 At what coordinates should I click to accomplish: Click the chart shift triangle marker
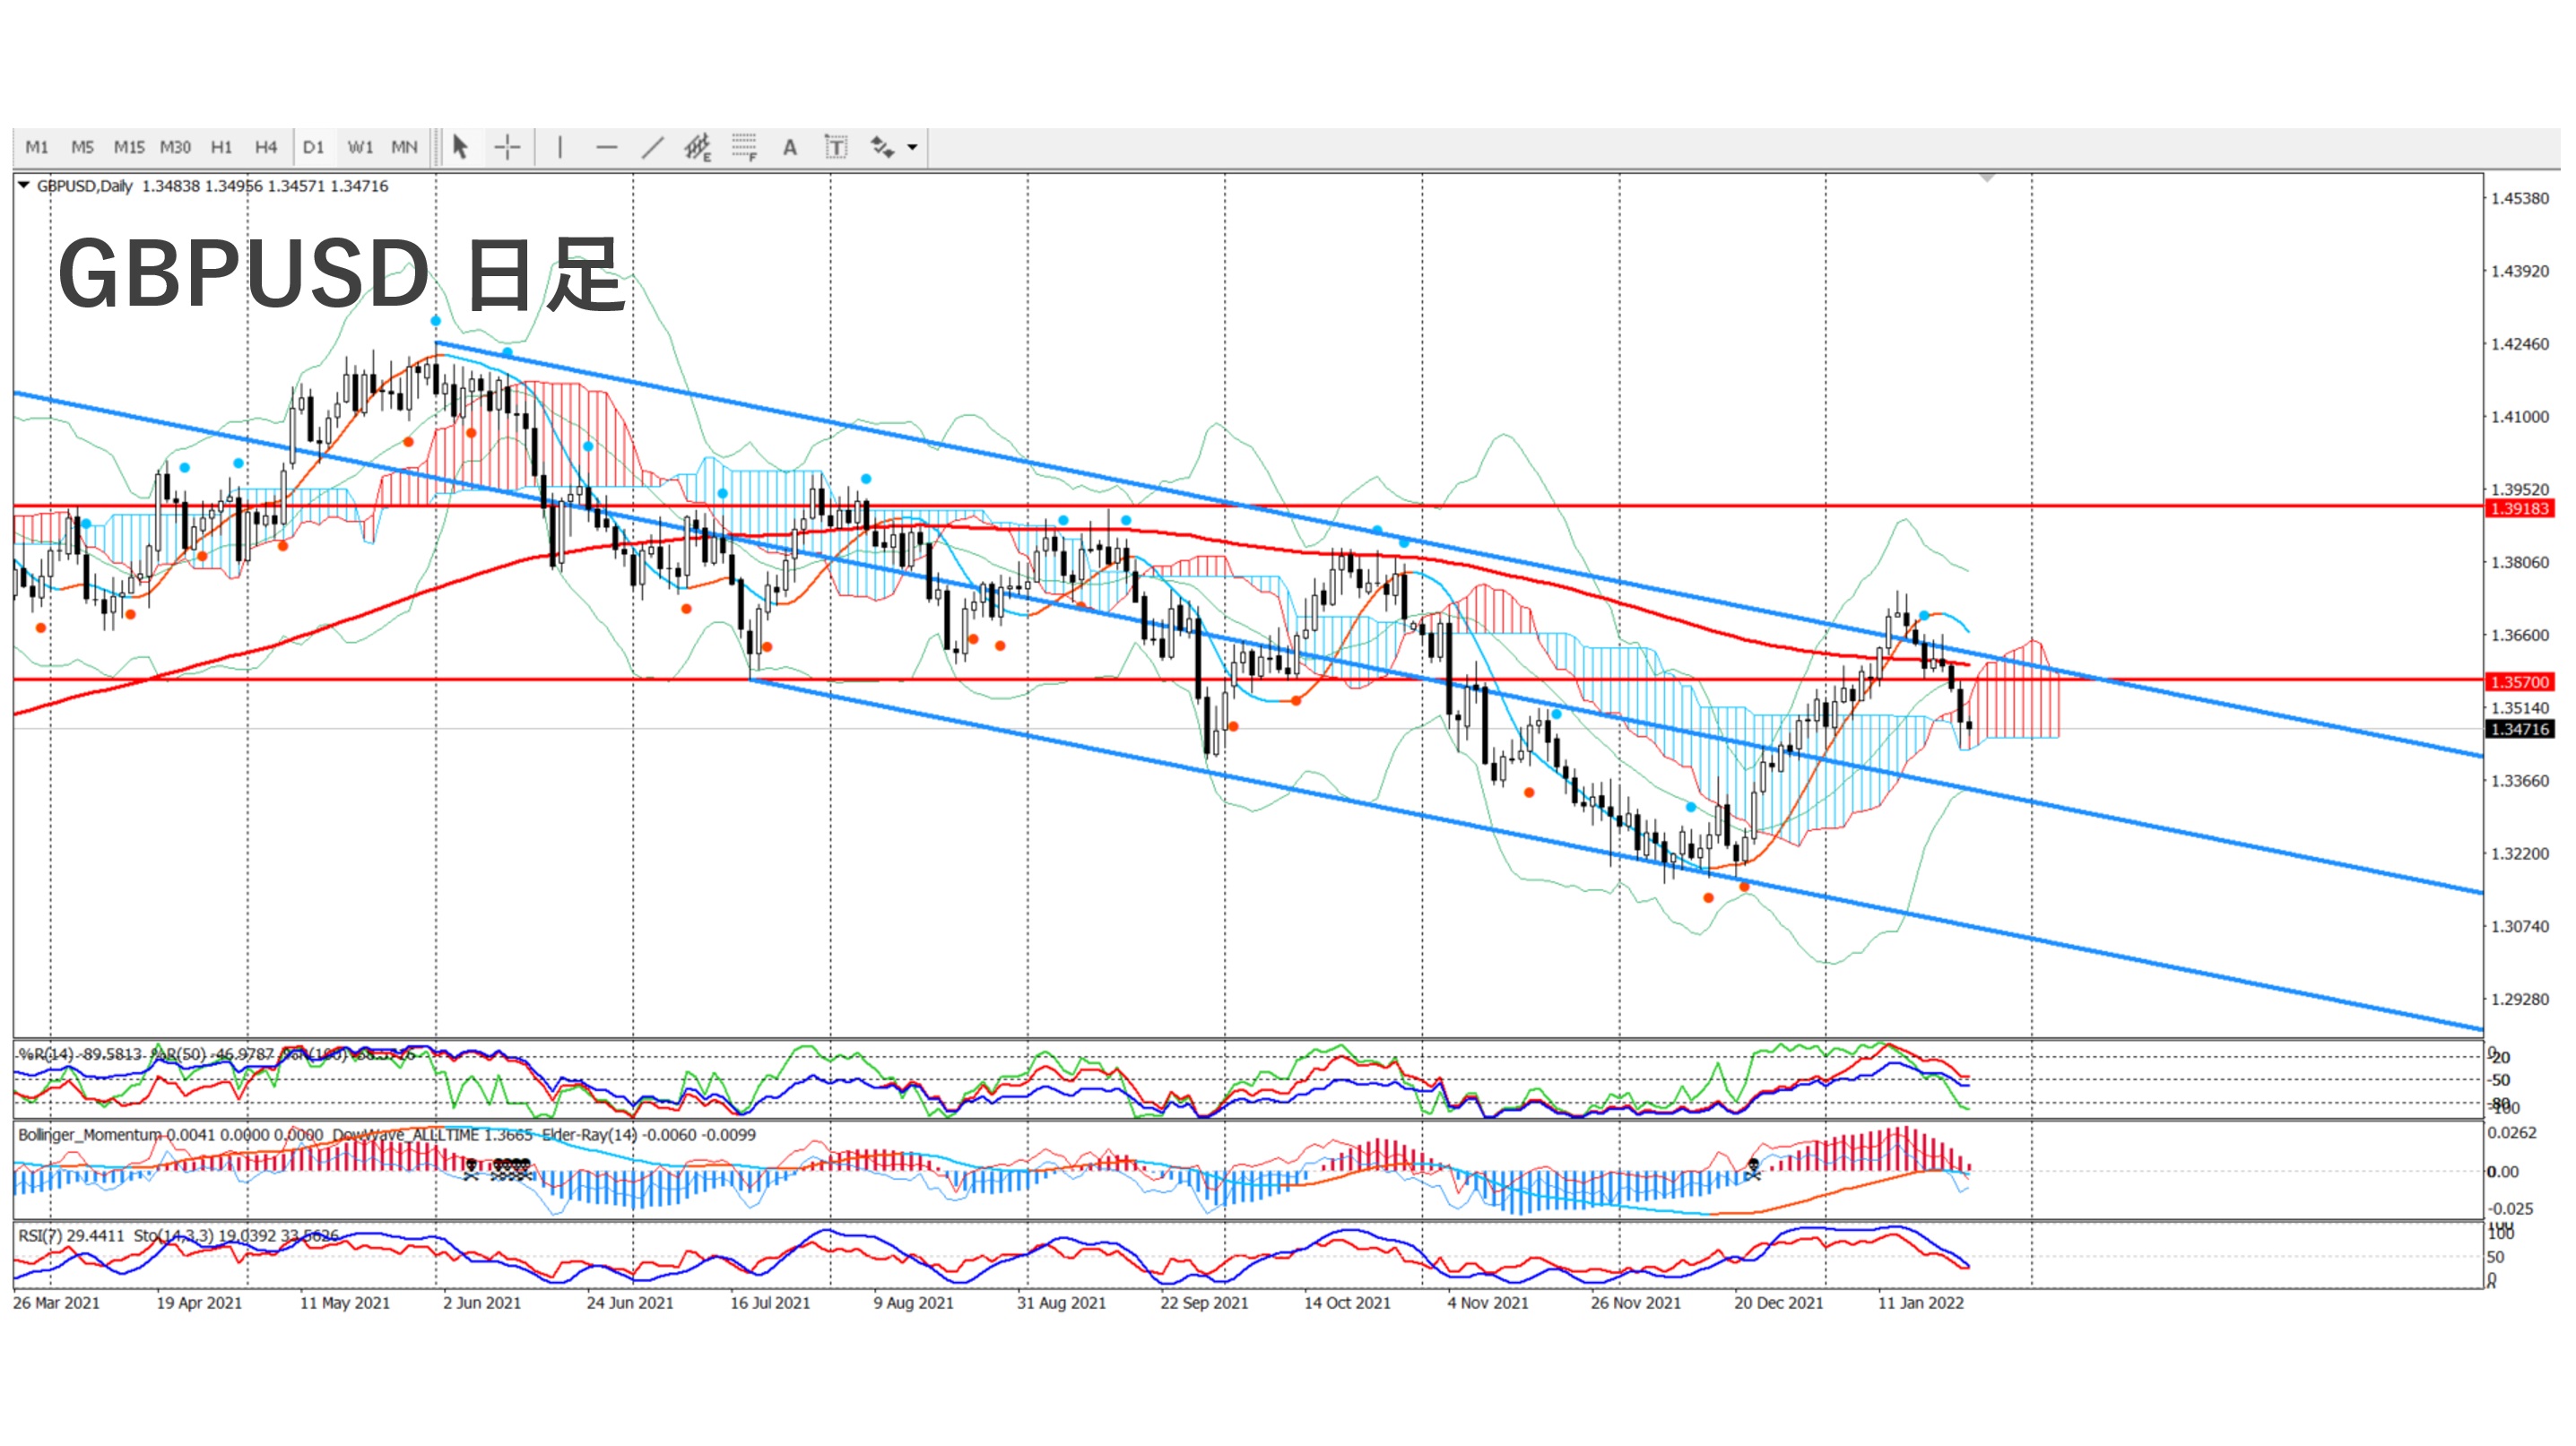[1987, 178]
